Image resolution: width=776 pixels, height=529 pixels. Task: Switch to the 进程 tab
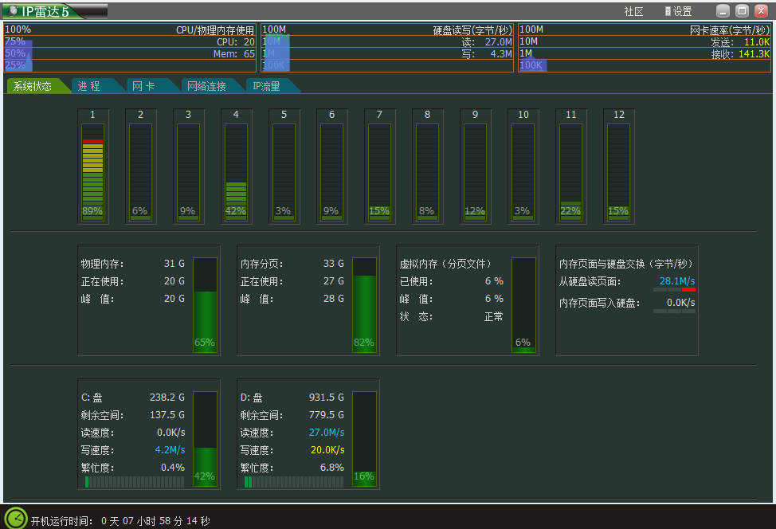pyautogui.click(x=89, y=86)
